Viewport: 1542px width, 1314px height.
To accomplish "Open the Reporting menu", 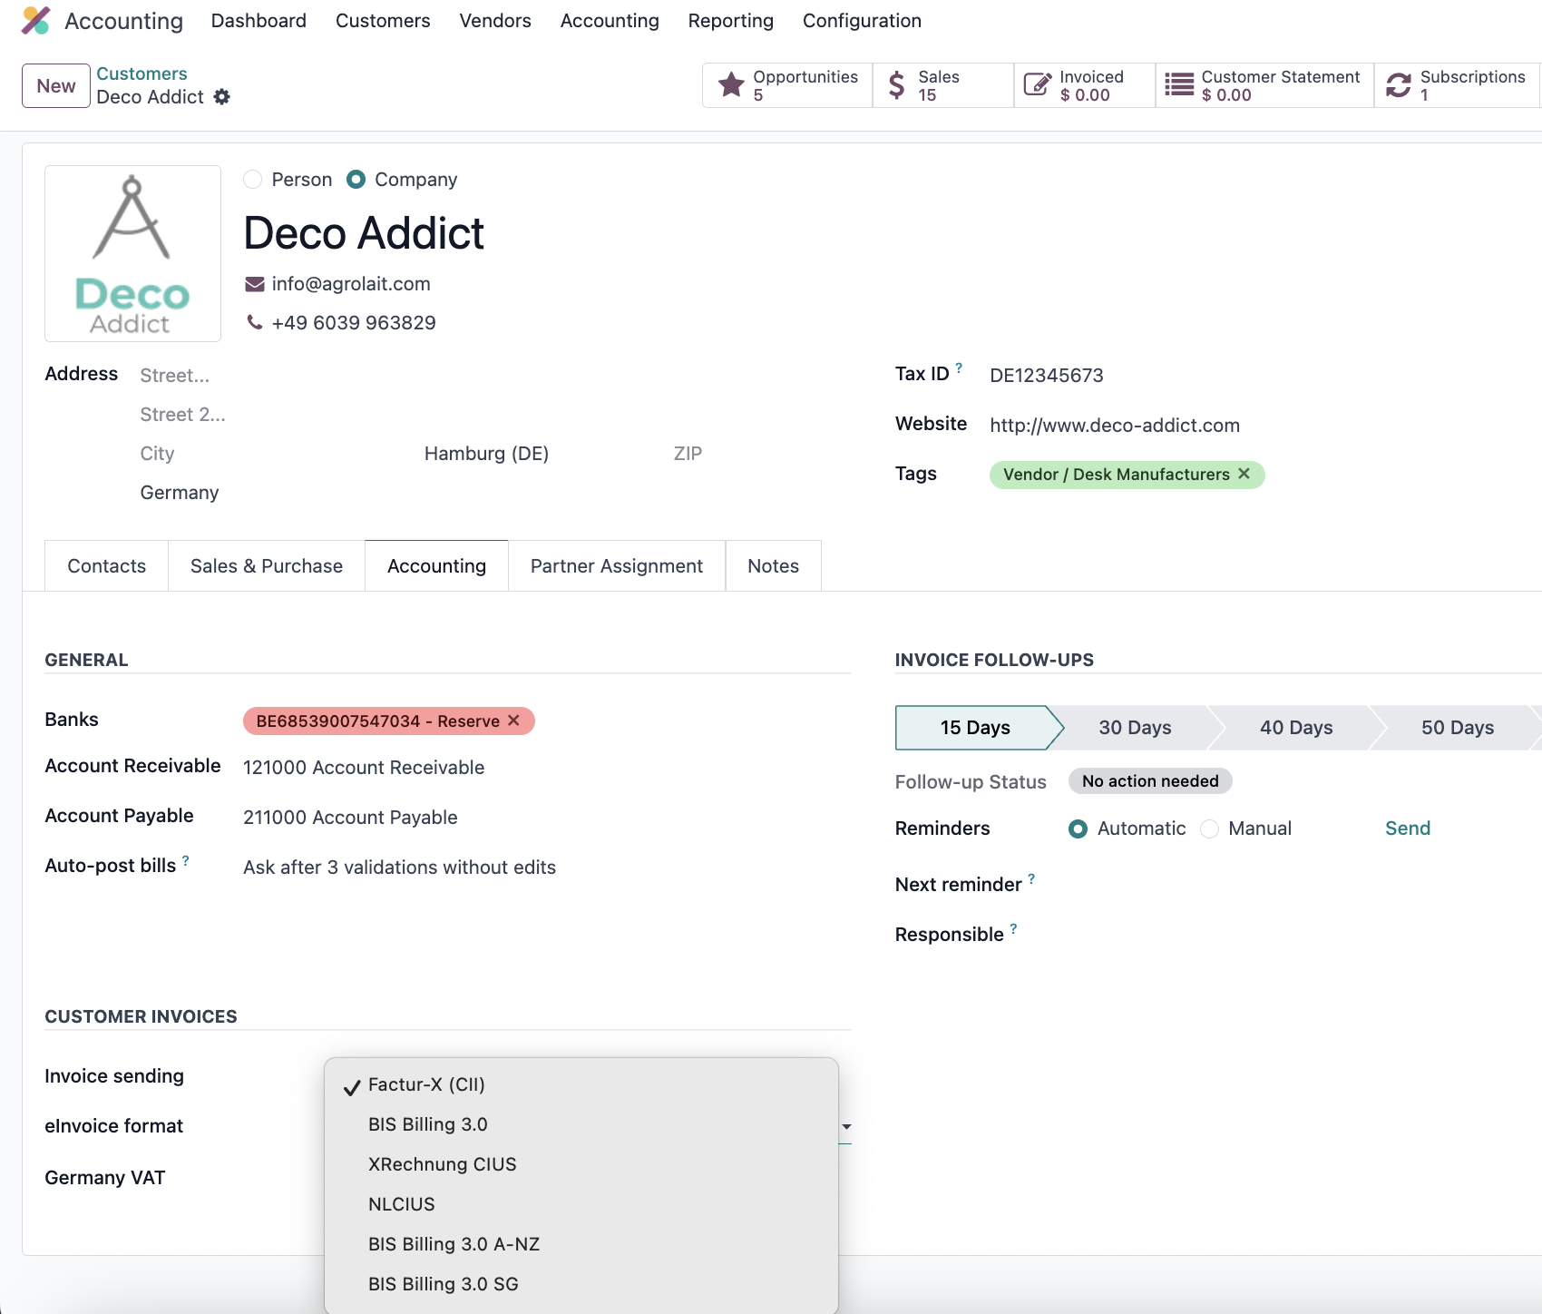I will click(731, 20).
